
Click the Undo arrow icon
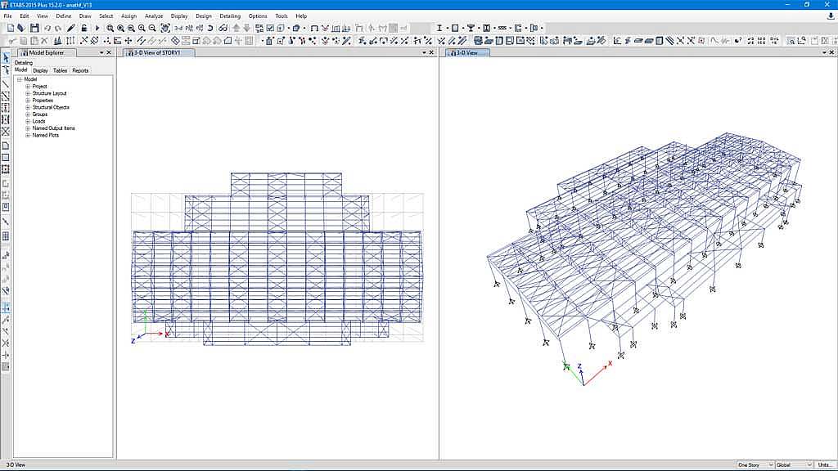(47, 29)
